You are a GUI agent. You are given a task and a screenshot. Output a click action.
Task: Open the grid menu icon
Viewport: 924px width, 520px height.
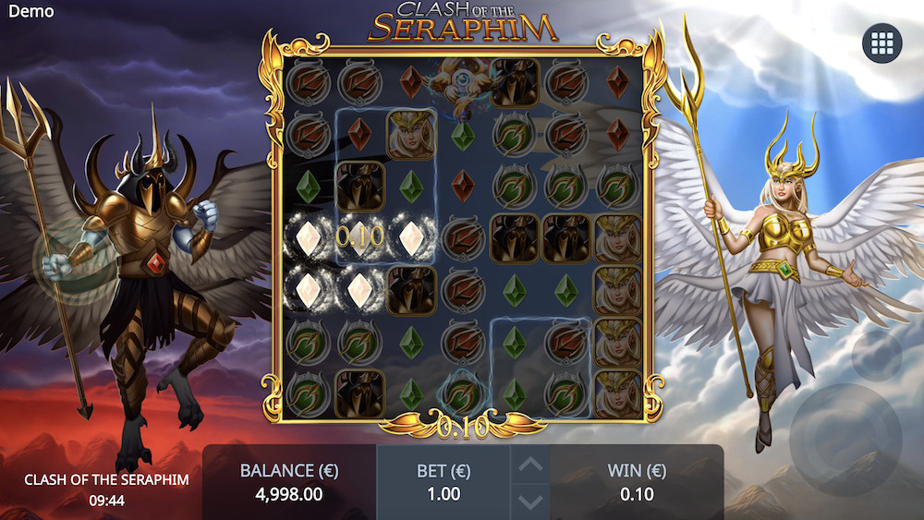pyautogui.click(x=881, y=43)
